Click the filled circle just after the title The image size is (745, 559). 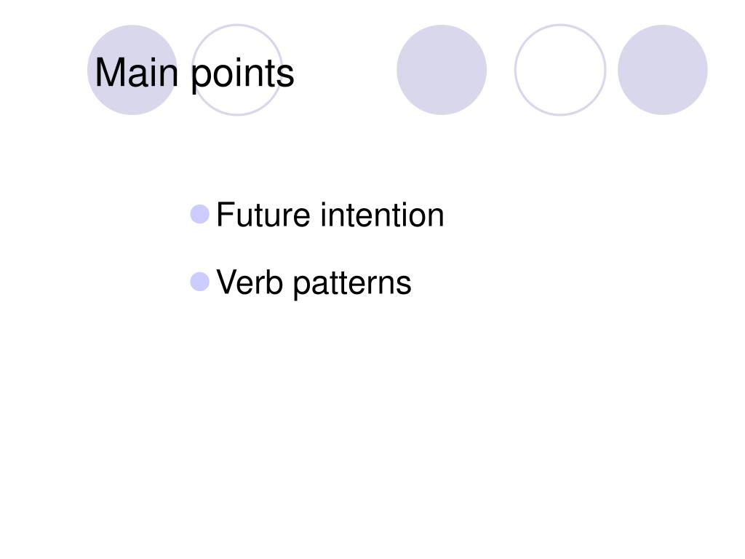(x=442, y=70)
